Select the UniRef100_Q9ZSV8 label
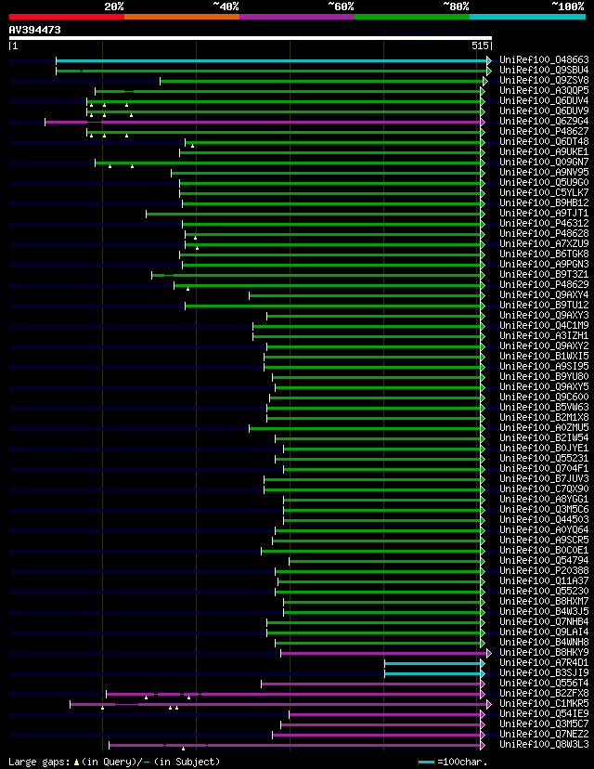 (544, 80)
